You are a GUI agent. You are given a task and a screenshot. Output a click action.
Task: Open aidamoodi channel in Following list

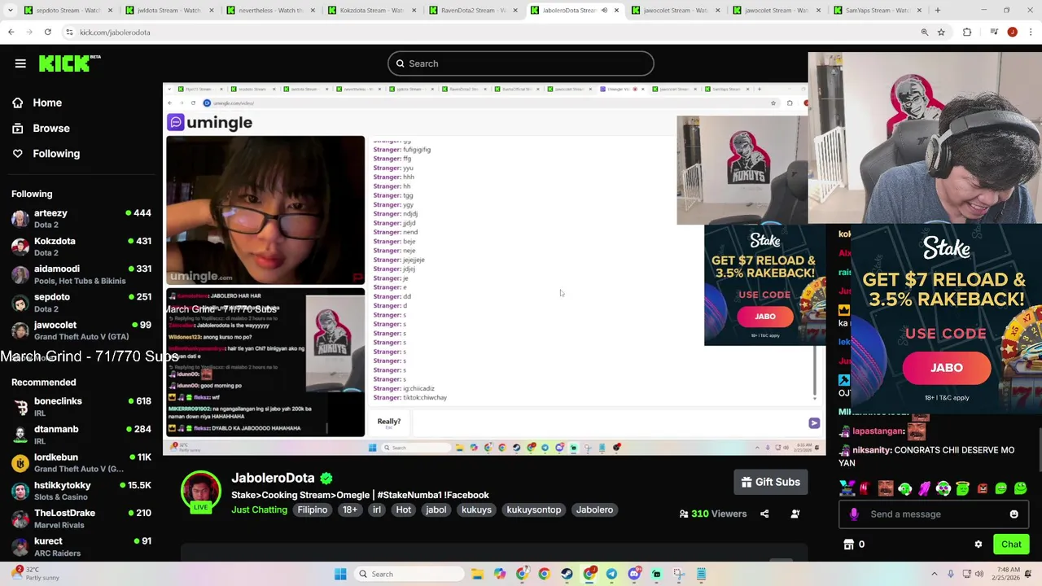[81, 274]
